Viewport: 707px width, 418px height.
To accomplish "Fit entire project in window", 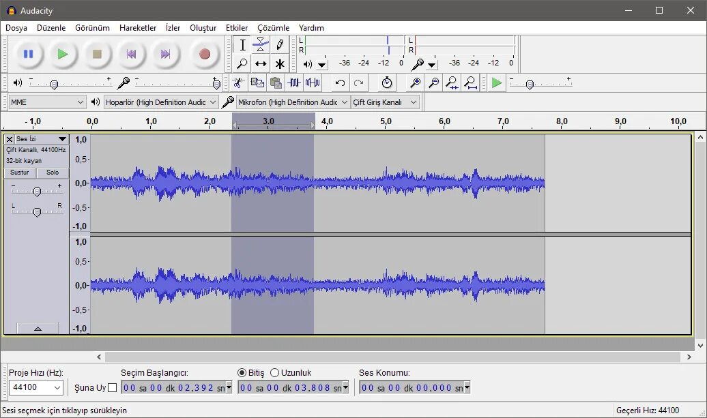I will 470,83.
